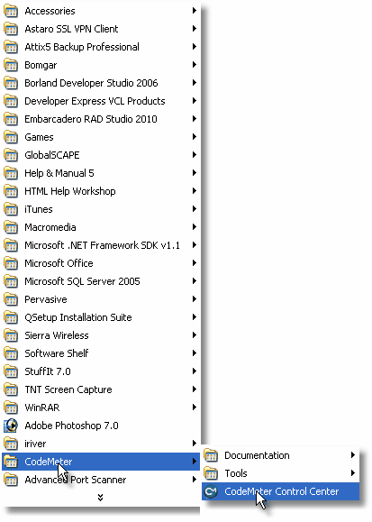Image resolution: width=372 pixels, height=522 pixels.
Task: Click the iTunes folder icon
Action: 11,209
